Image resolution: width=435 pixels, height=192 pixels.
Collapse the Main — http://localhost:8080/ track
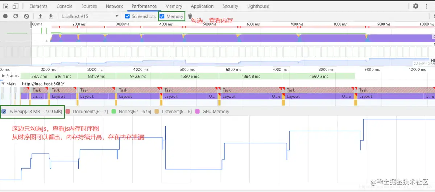tap(3, 84)
